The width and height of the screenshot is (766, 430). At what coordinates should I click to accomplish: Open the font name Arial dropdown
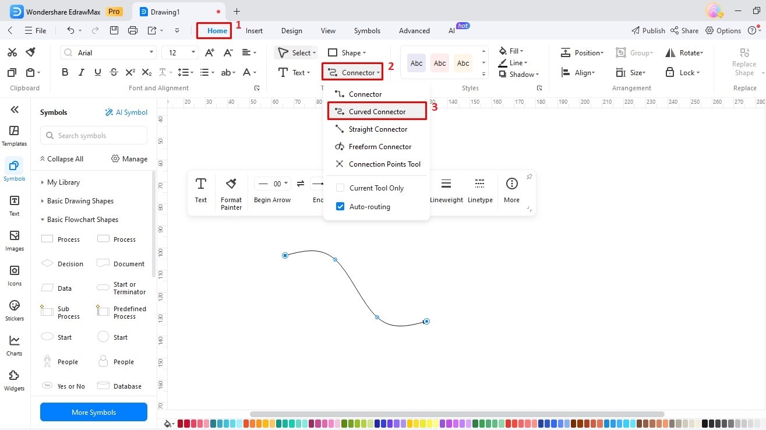[x=151, y=52]
